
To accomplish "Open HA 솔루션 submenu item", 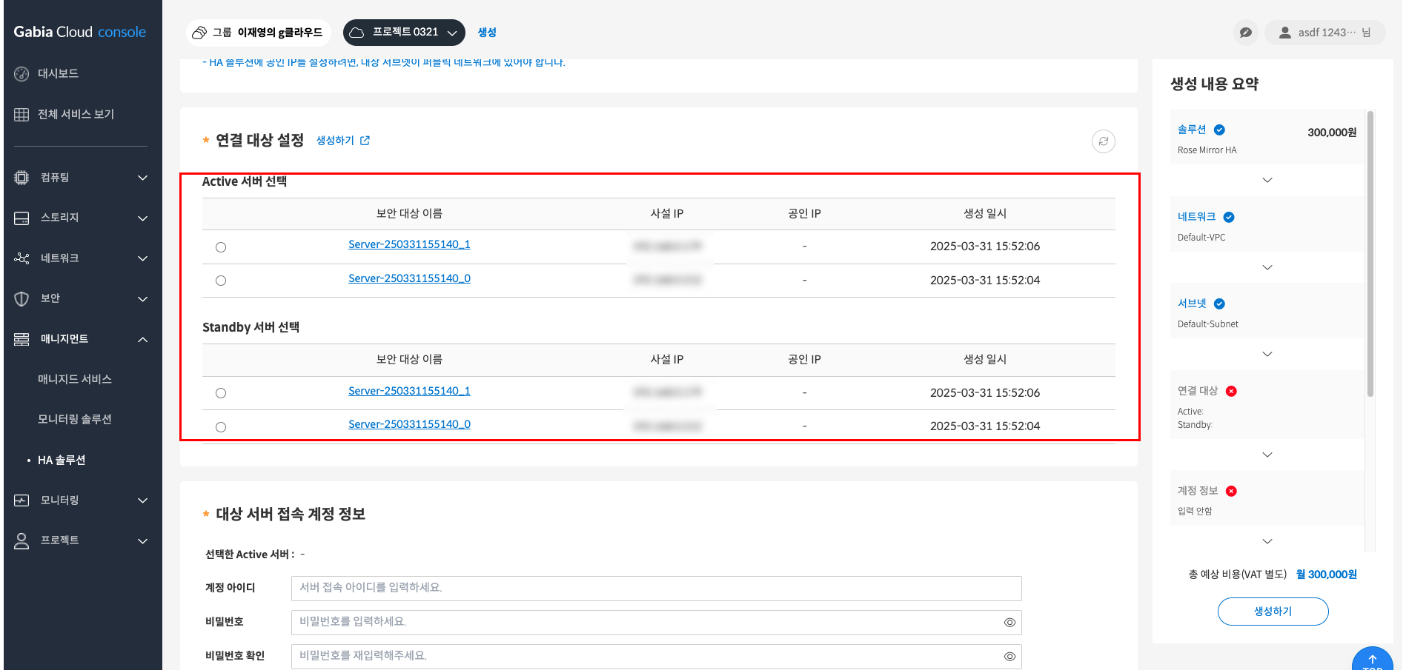I will [62, 460].
